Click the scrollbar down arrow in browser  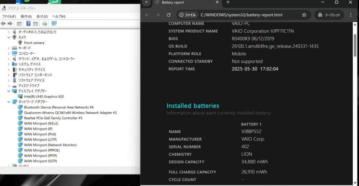(355, 183)
